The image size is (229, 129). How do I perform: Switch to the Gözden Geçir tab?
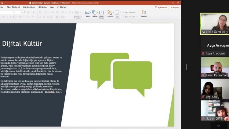click(x=29, y=7)
